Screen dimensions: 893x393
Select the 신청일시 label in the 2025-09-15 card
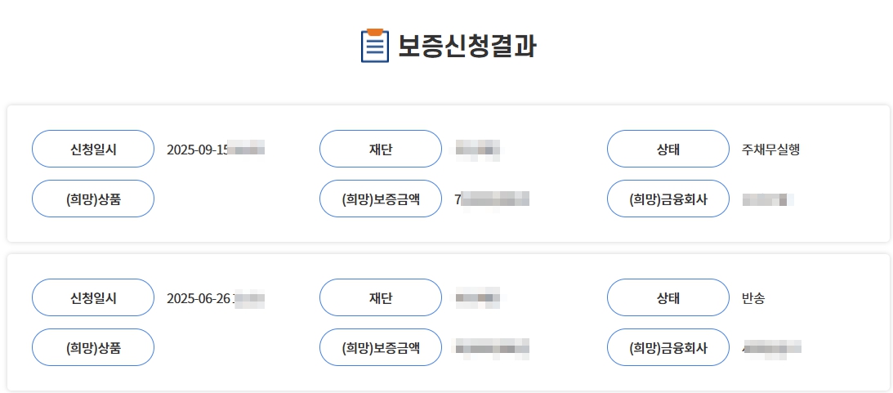click(x=93, y=149)
